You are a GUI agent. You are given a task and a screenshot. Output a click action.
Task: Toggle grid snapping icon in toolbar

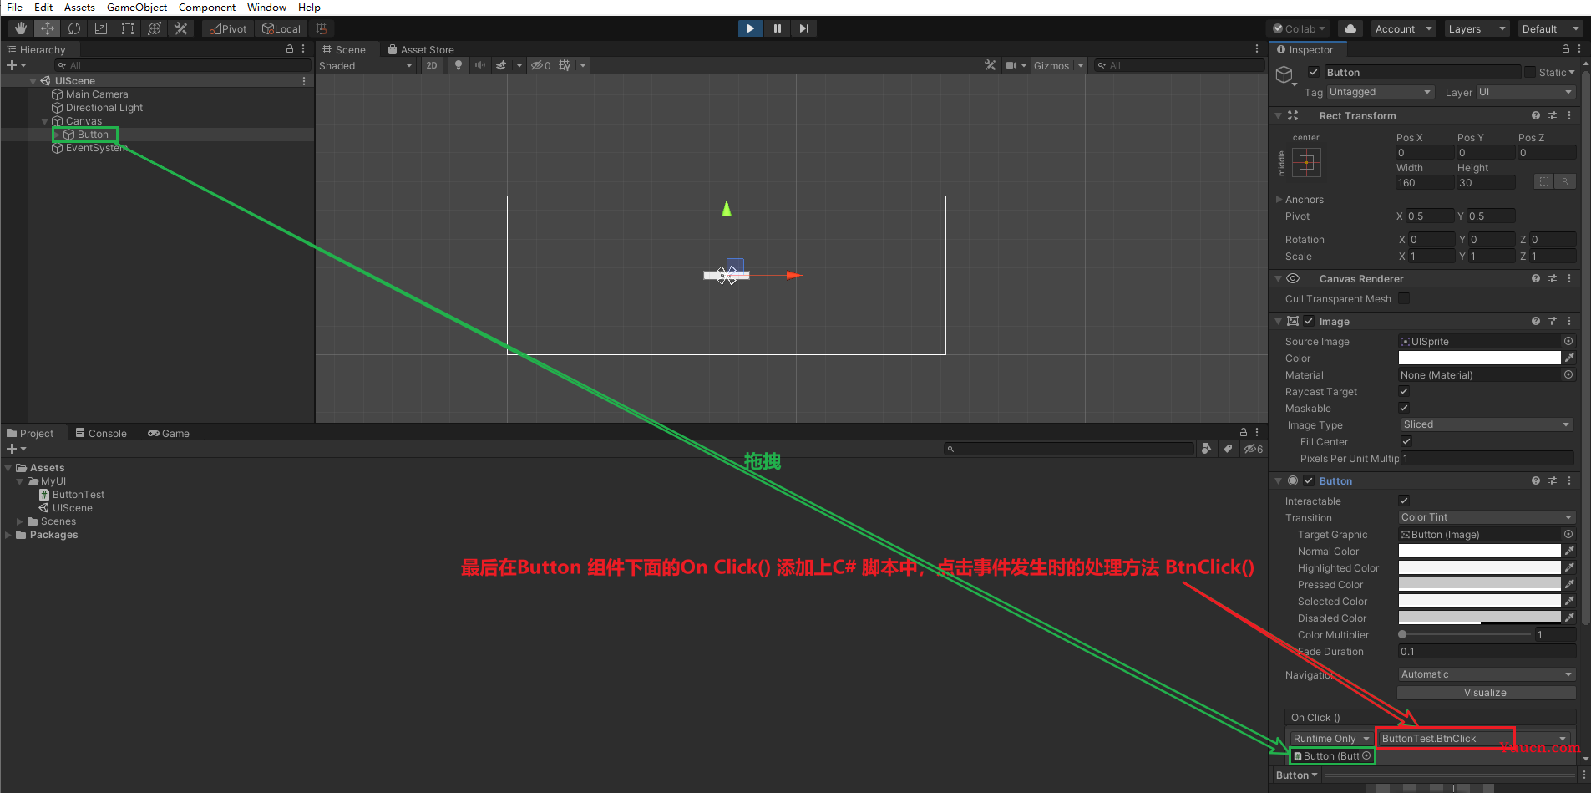coord(322,28)
